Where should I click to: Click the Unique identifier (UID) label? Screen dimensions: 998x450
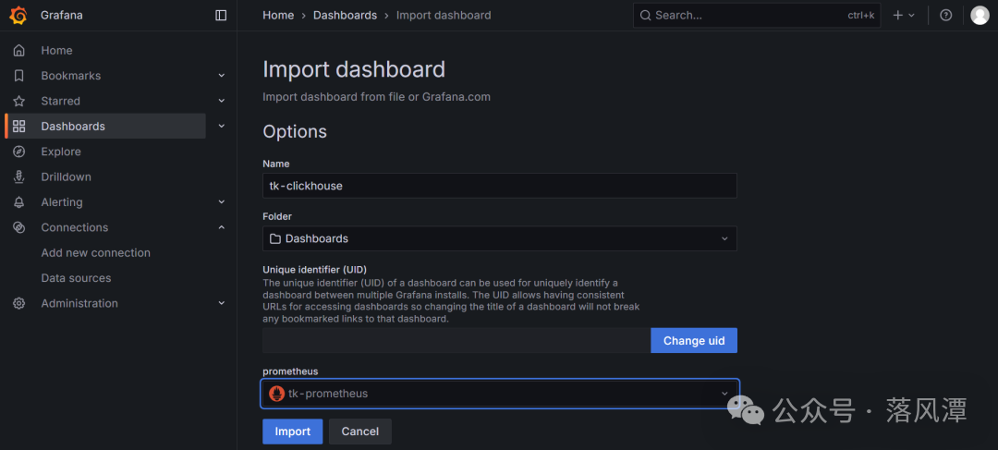click(x=314, y=269)
